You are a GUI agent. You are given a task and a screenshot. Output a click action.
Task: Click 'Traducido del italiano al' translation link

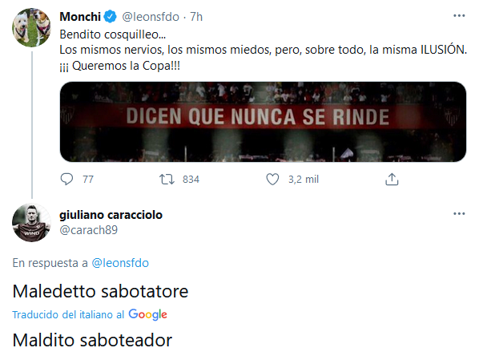[x=68, y=314]
